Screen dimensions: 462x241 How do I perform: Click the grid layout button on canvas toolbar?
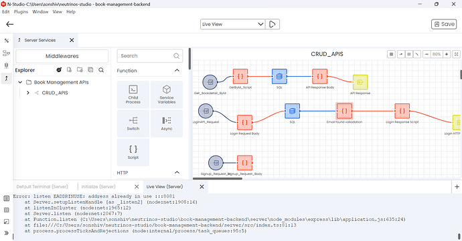[391, 54]
